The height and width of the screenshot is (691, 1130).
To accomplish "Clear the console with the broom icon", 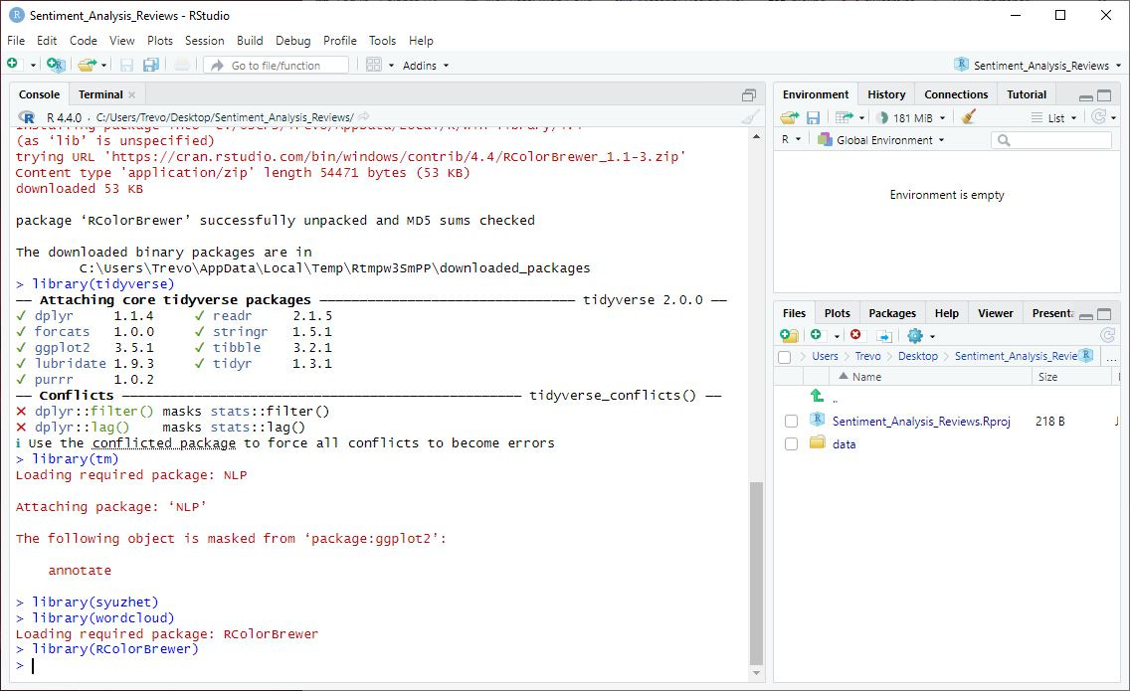I will click(751, 116).
